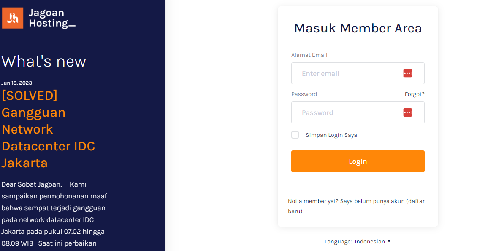
Task: Click the Jun 18, 2023 date text
Action: coord(17,83)
